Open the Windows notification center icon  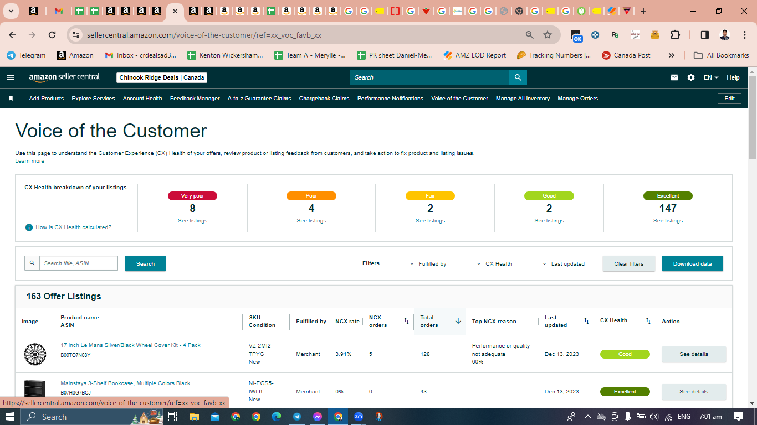[x=739, y=417]
